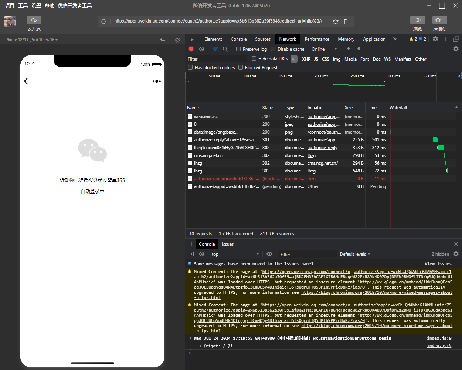This screenshot has height=370, width=462.
Task: Open the DevTools three-dot menu
Action: tap(446, 39)
